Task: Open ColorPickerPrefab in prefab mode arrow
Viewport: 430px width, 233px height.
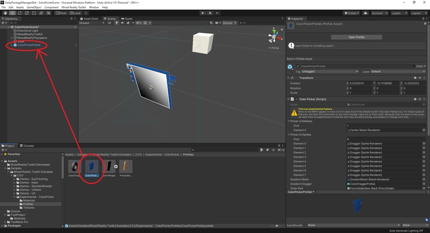Action: [76, 45]
